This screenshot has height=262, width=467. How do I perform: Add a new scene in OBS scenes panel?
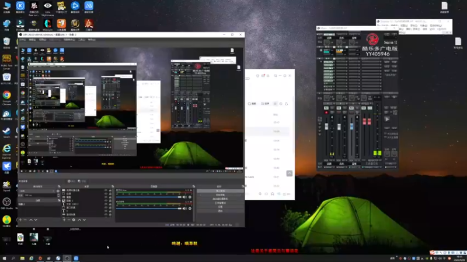tap(20, 220)
